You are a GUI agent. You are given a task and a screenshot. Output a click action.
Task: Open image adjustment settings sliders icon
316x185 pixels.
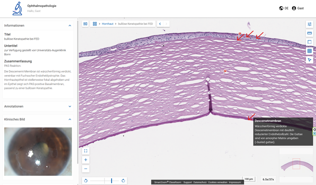tap(309, 24)
